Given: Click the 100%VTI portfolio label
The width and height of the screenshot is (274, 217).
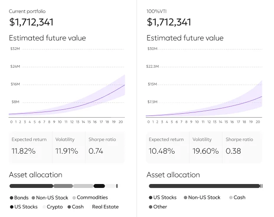Looking at the screenshot, I should click(x=157, y=11).
